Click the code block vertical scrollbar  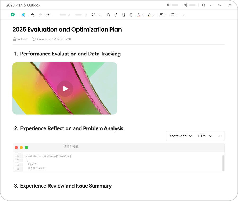pos(223,163)
